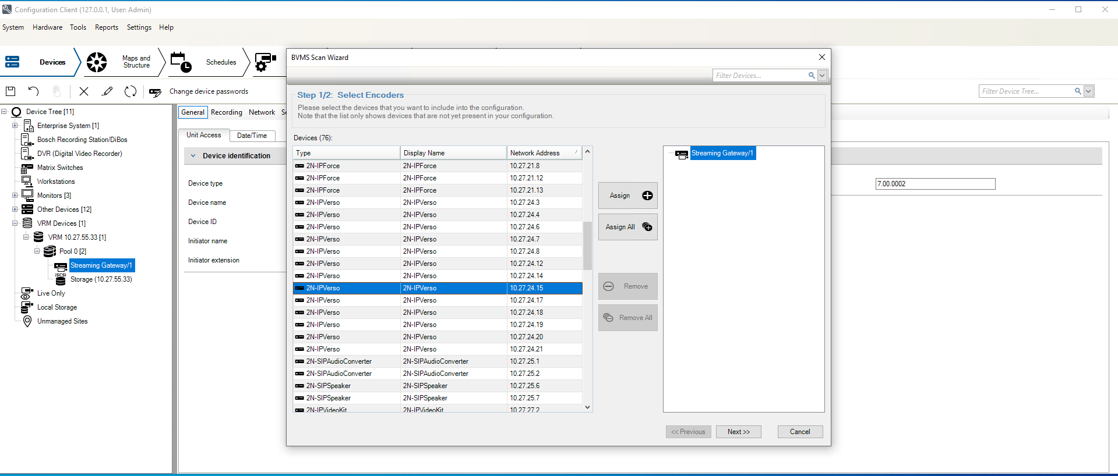Screen dimensions: 1118x476
Task: Open Maps and Structure section icon
Action: click(97, 62)
